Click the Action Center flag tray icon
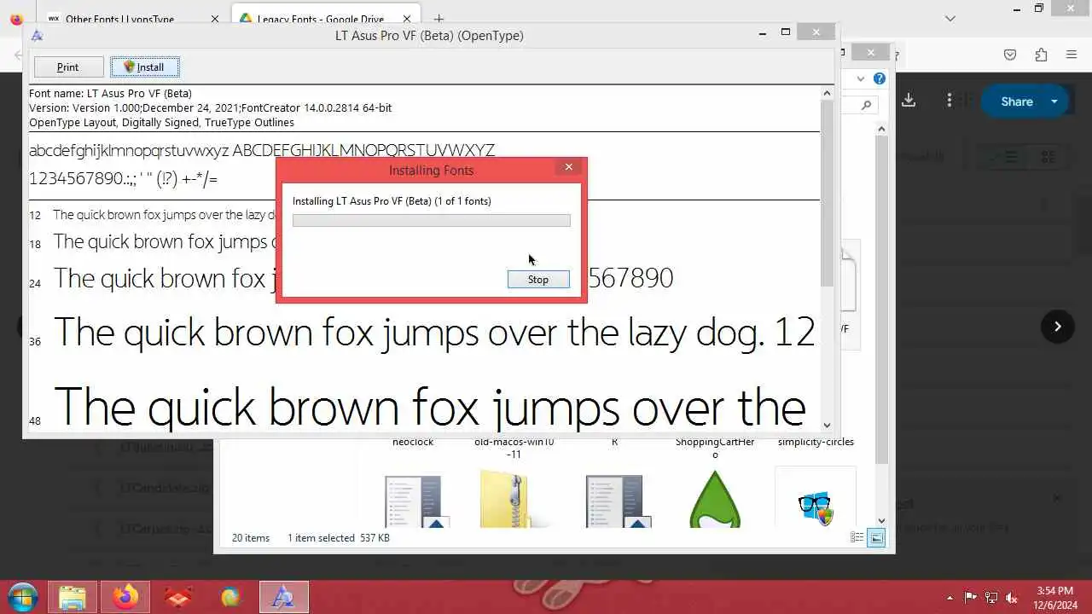The height and width of the screenshot is (614, 1092). pos(970,597)
